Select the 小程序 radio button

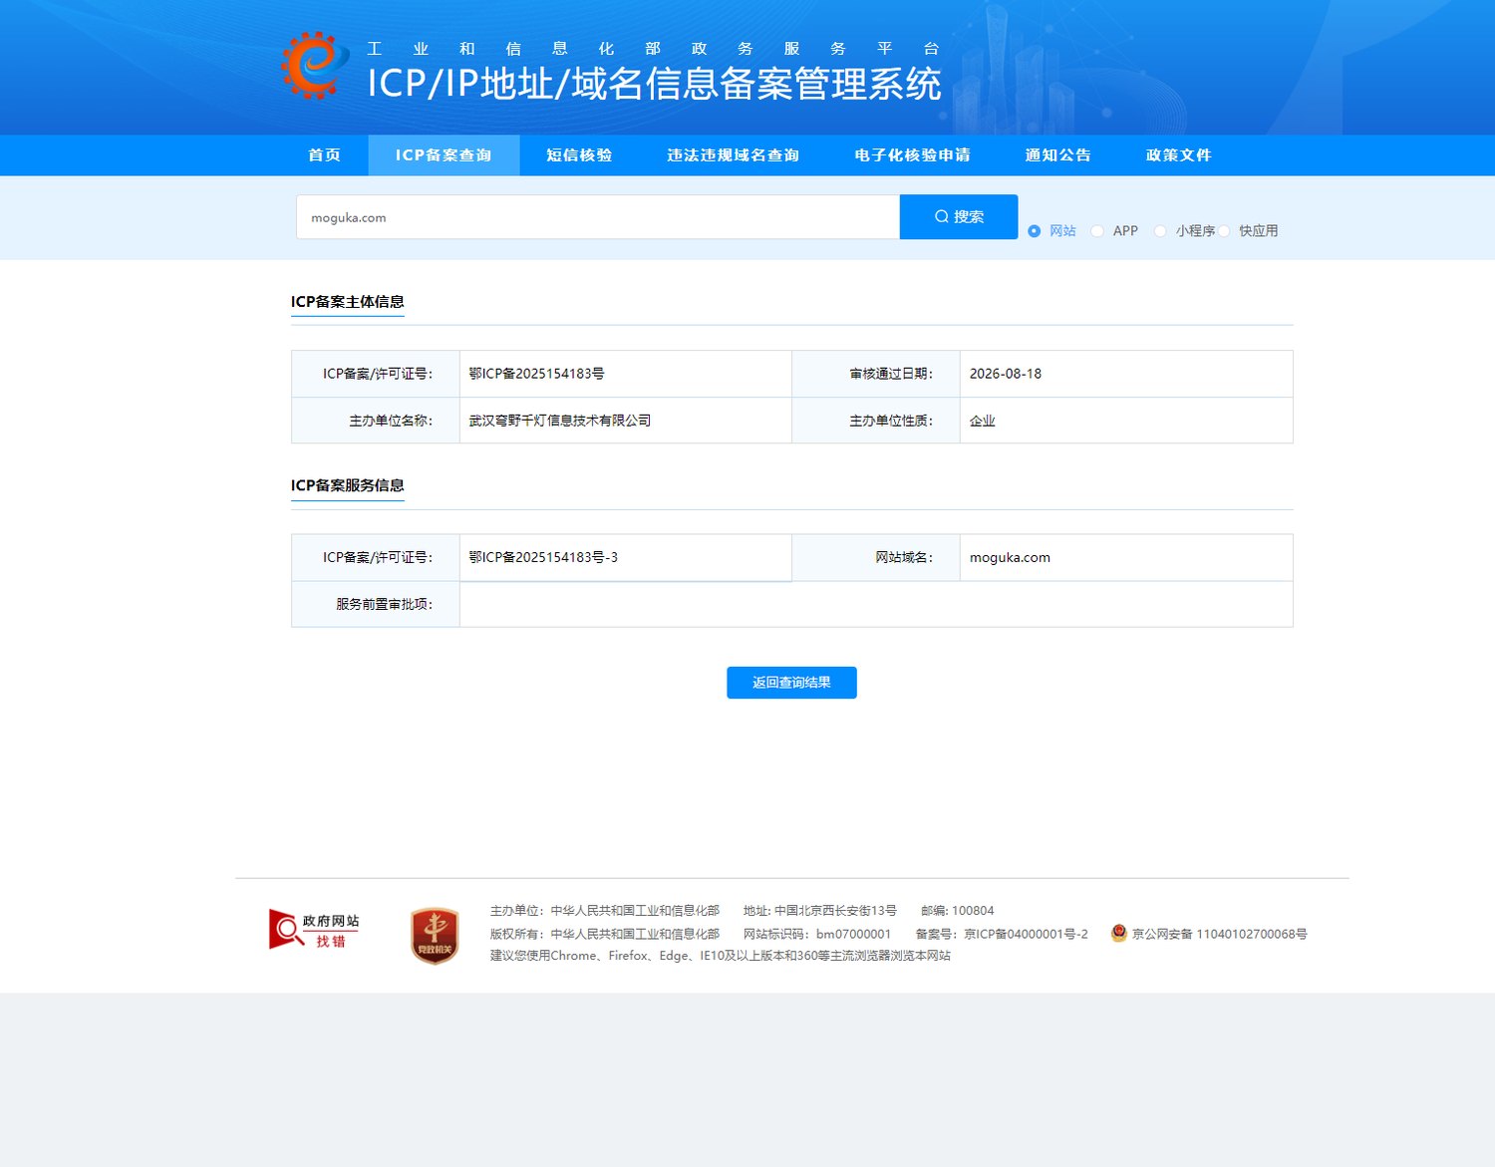pyautogui.click(x=1160, y=231)
